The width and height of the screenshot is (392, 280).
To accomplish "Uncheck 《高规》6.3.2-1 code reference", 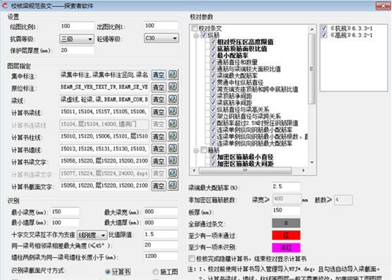I will coord(324,35).
